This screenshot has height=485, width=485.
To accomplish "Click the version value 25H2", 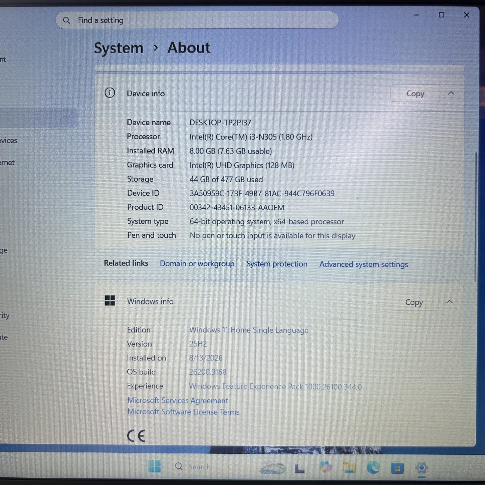I will point(198,344).
